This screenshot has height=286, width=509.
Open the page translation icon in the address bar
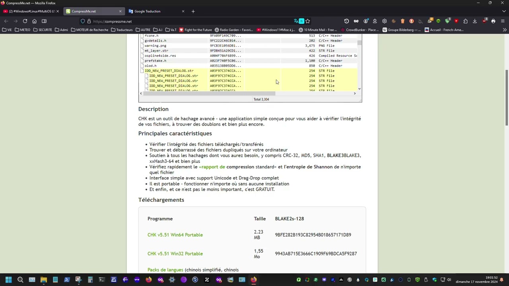[x=296, y=21]
